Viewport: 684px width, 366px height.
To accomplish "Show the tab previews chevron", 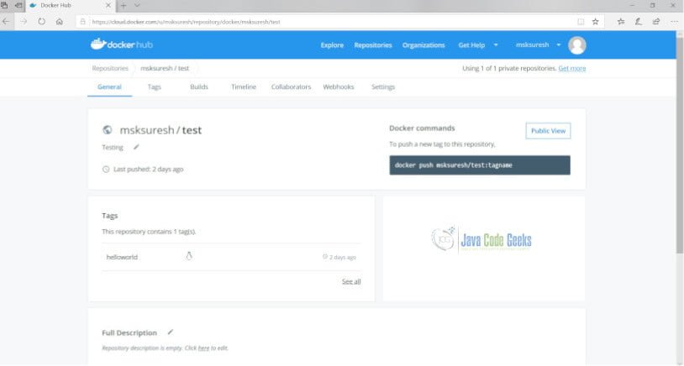I will 137,6.
